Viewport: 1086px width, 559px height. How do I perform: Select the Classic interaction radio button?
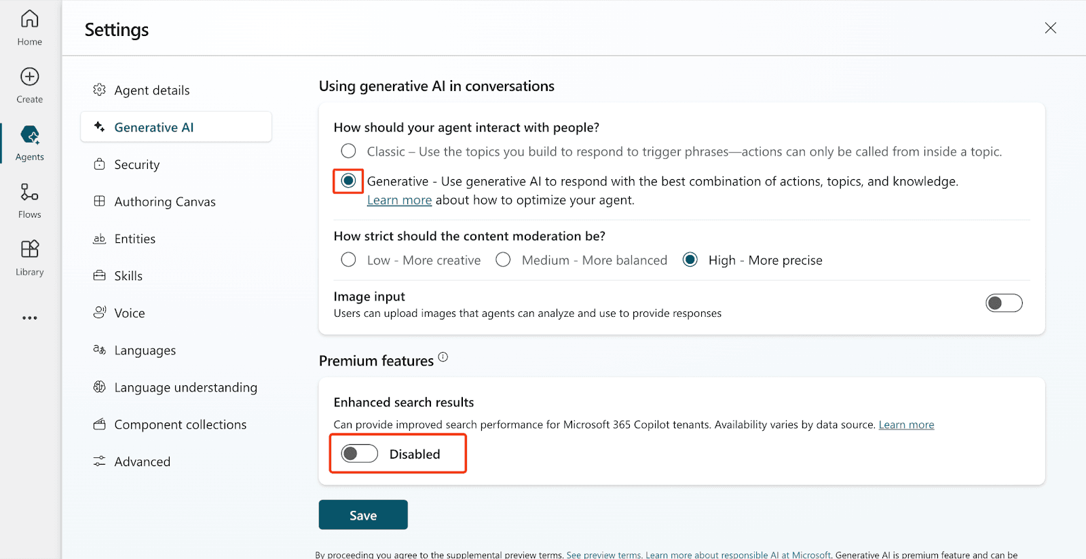[348, 151]
